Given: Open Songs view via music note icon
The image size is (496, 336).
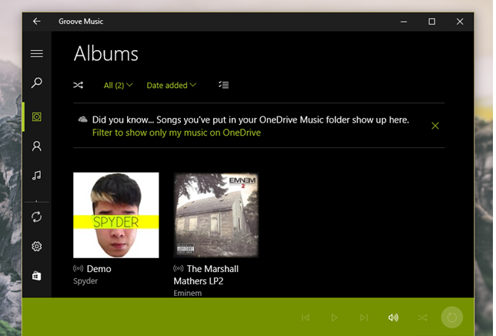Looking at the screenshot, I should point(36,176).
